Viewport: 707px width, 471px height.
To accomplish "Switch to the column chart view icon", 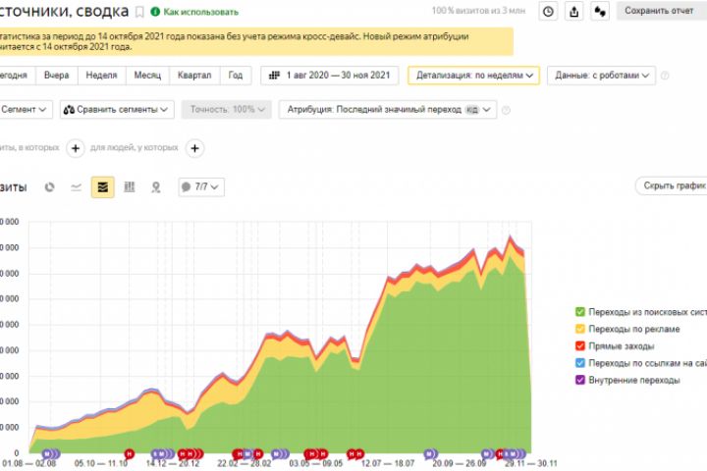I will coord(130,187).
